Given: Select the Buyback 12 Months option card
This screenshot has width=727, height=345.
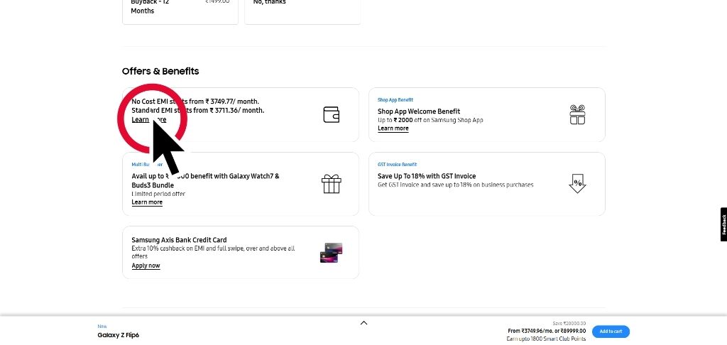Looking at the screenshot, I should point(180,11).
